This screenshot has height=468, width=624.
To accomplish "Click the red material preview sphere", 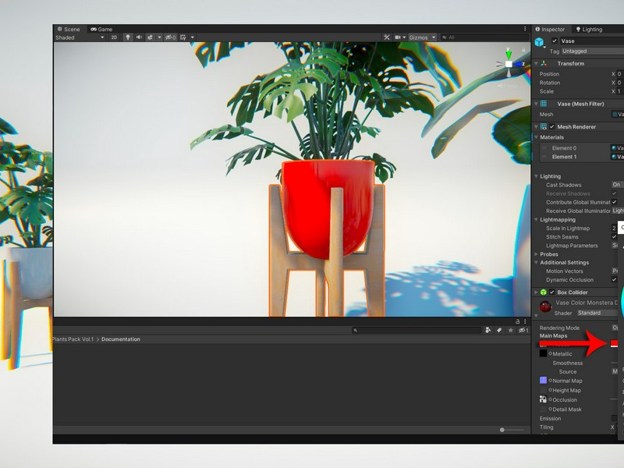I will (x=545, y=307).
